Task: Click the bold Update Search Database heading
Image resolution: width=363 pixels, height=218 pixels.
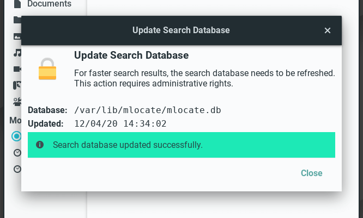Action: [131, 55]
